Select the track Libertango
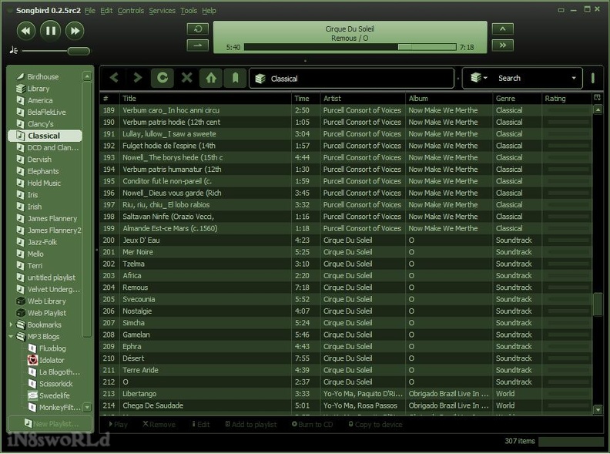 pos(346,394)
